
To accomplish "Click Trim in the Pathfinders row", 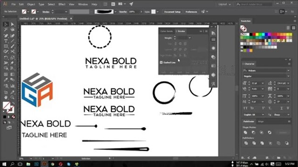I will tap(254, 143).
